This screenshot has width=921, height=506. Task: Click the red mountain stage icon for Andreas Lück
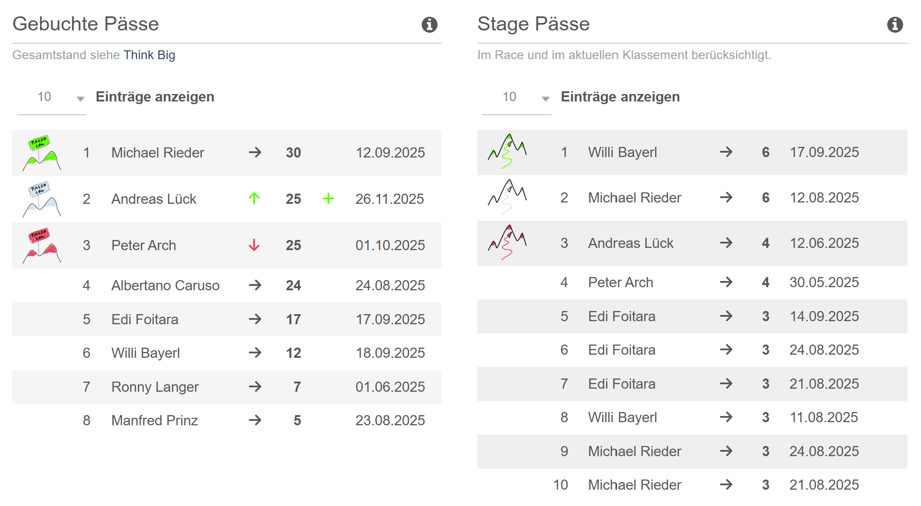click(507, 243)
